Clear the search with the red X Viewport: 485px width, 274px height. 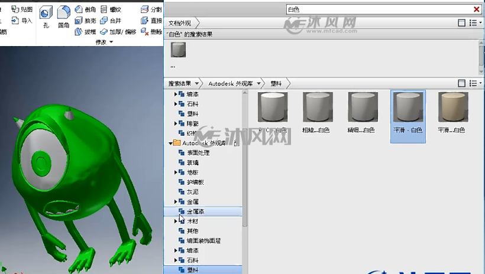click(477, 9)
